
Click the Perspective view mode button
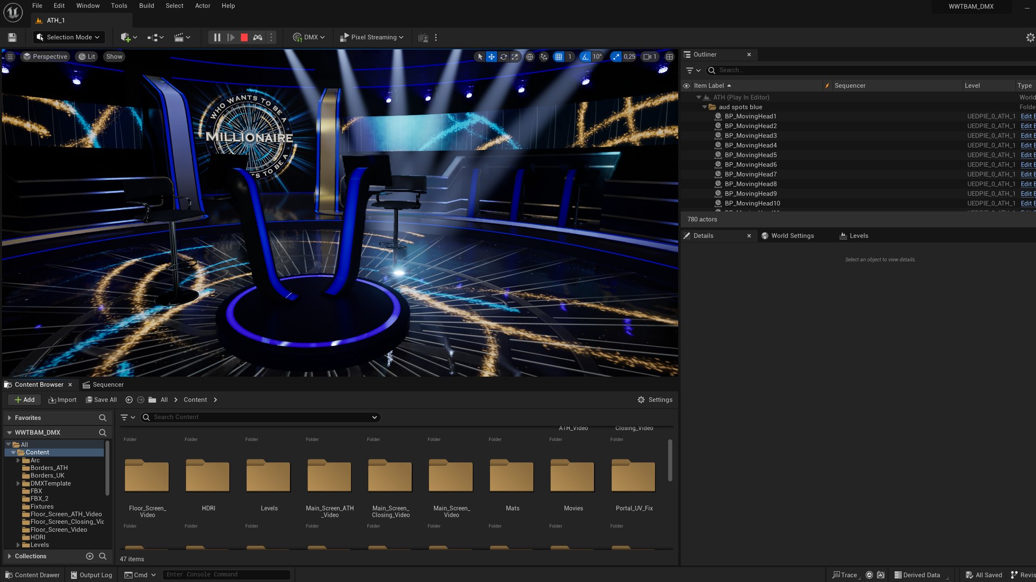45,57
